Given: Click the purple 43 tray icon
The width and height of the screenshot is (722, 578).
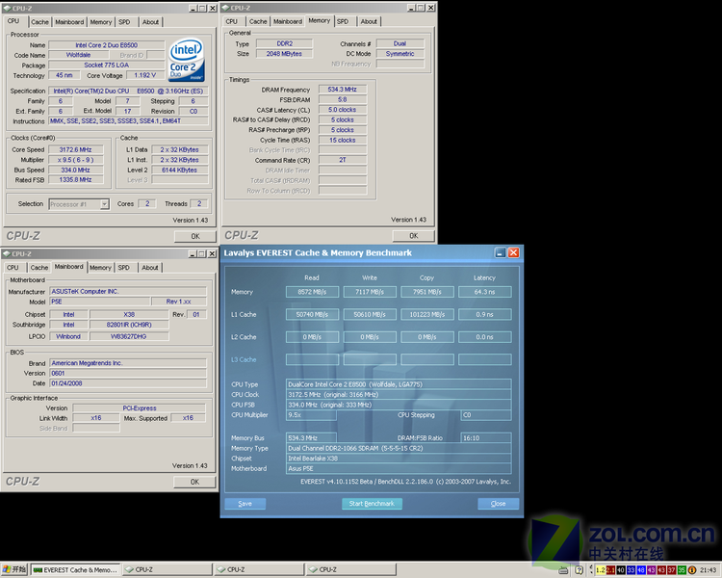Looking at the screenshot, I should tap(651, 570).
